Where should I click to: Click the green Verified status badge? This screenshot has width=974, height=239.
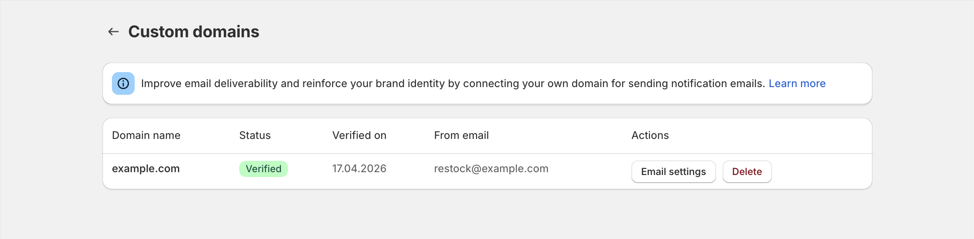[263, 169]
